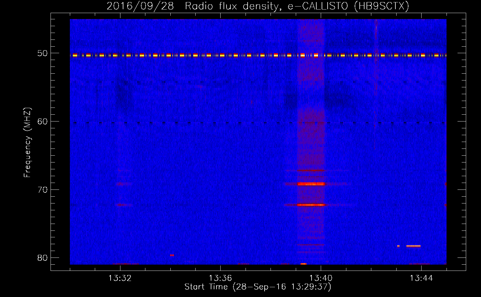Screen dimensions: 481x297
Task: Click the 13:40 time tick label
Action: tap(321, 278)
